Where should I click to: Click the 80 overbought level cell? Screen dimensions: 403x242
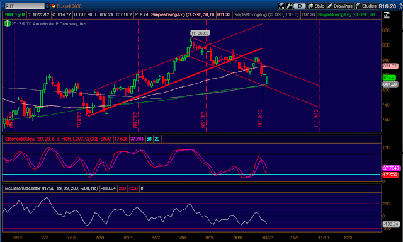point(149,139)
